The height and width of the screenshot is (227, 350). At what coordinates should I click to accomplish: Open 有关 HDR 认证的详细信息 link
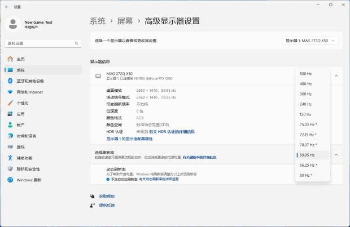pyautogui.click(x=172, y=132)
